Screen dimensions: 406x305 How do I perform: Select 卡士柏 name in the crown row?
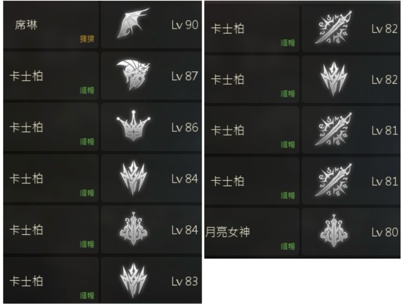click(26, 128)
